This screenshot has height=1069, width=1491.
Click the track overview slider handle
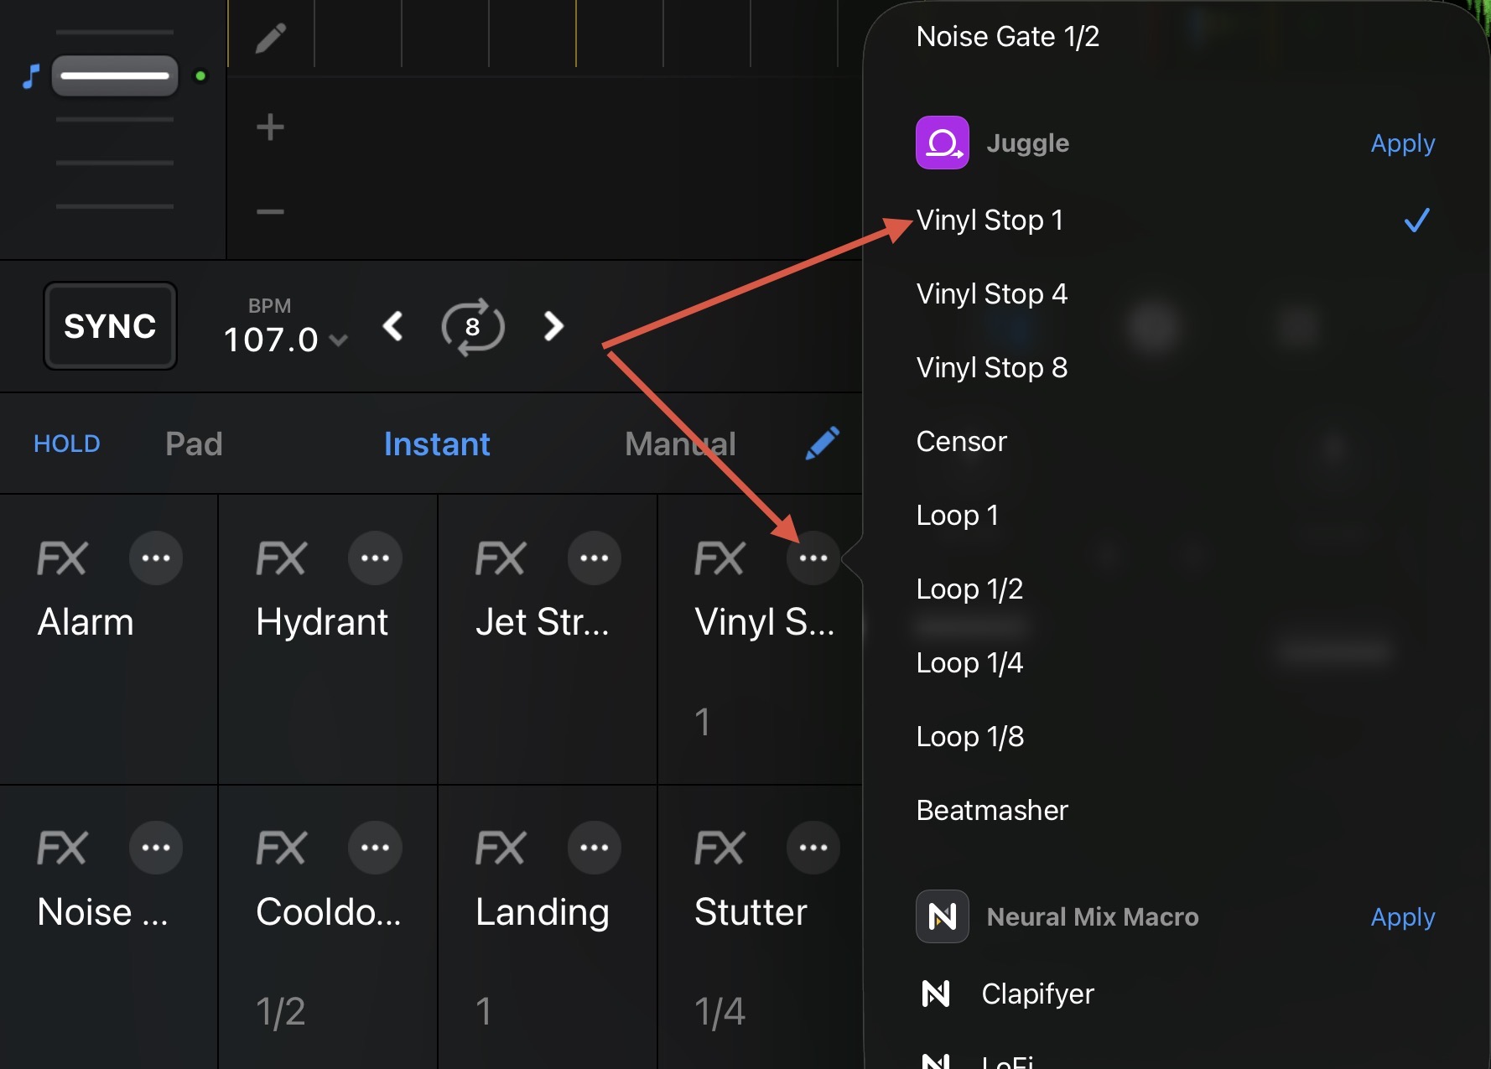coord(115,76)
